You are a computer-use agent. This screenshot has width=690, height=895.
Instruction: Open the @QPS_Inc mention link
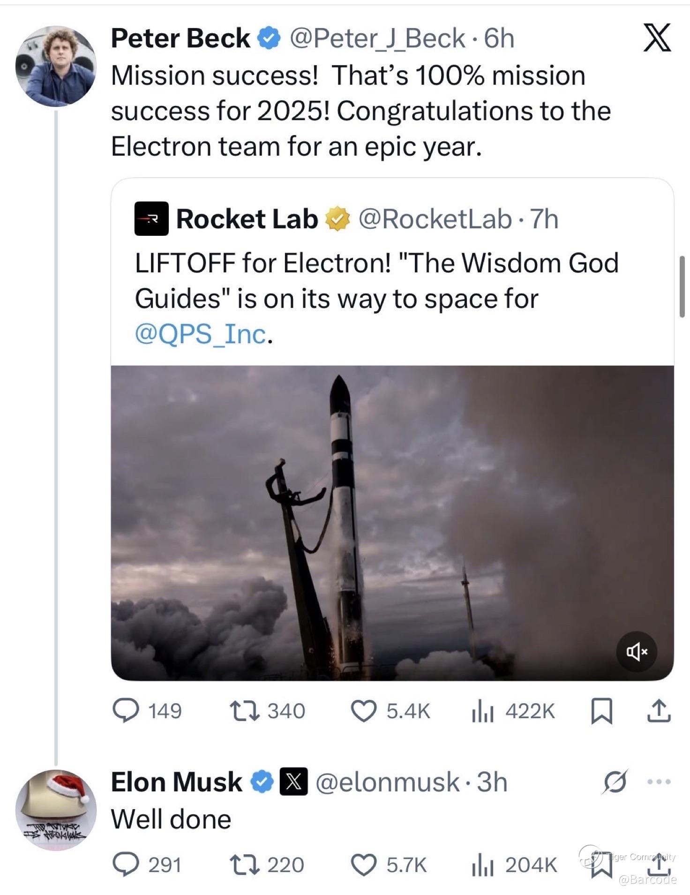click(x=201, y=334)
